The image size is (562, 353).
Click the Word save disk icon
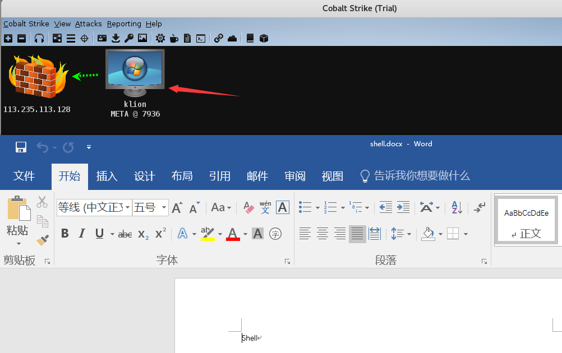click(x=21, y=147)
